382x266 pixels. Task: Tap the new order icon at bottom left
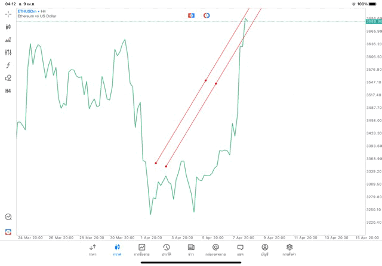pyautogui.click(x=8, y=231)
